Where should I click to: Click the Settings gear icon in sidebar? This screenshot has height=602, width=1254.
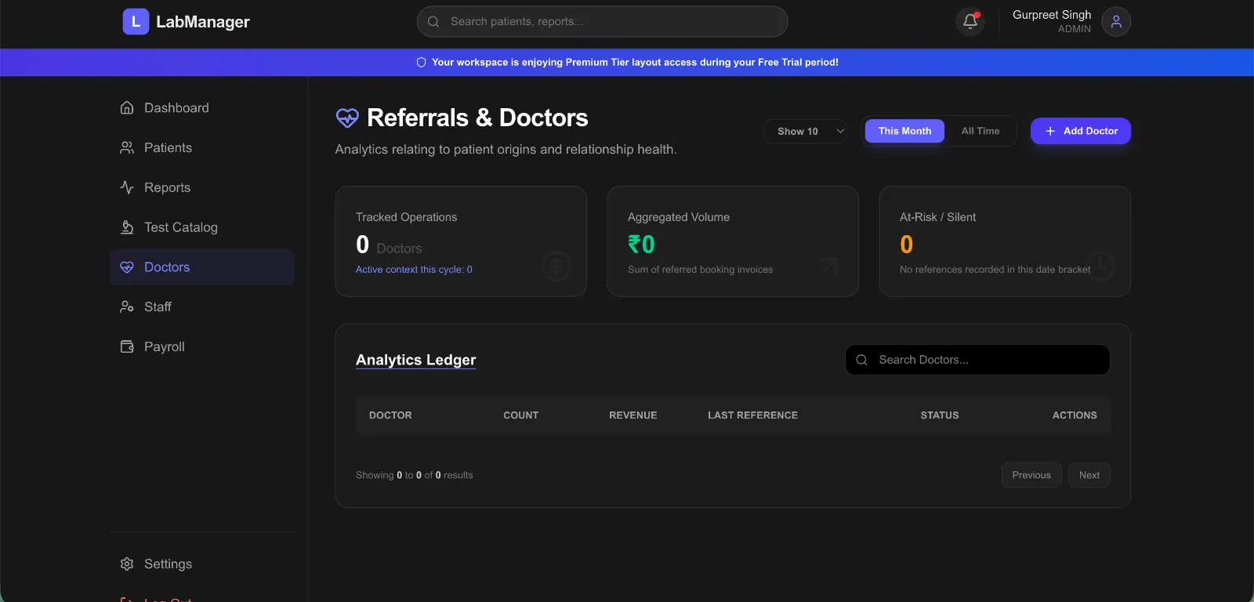pyautogui.click(x=127, y=564)
